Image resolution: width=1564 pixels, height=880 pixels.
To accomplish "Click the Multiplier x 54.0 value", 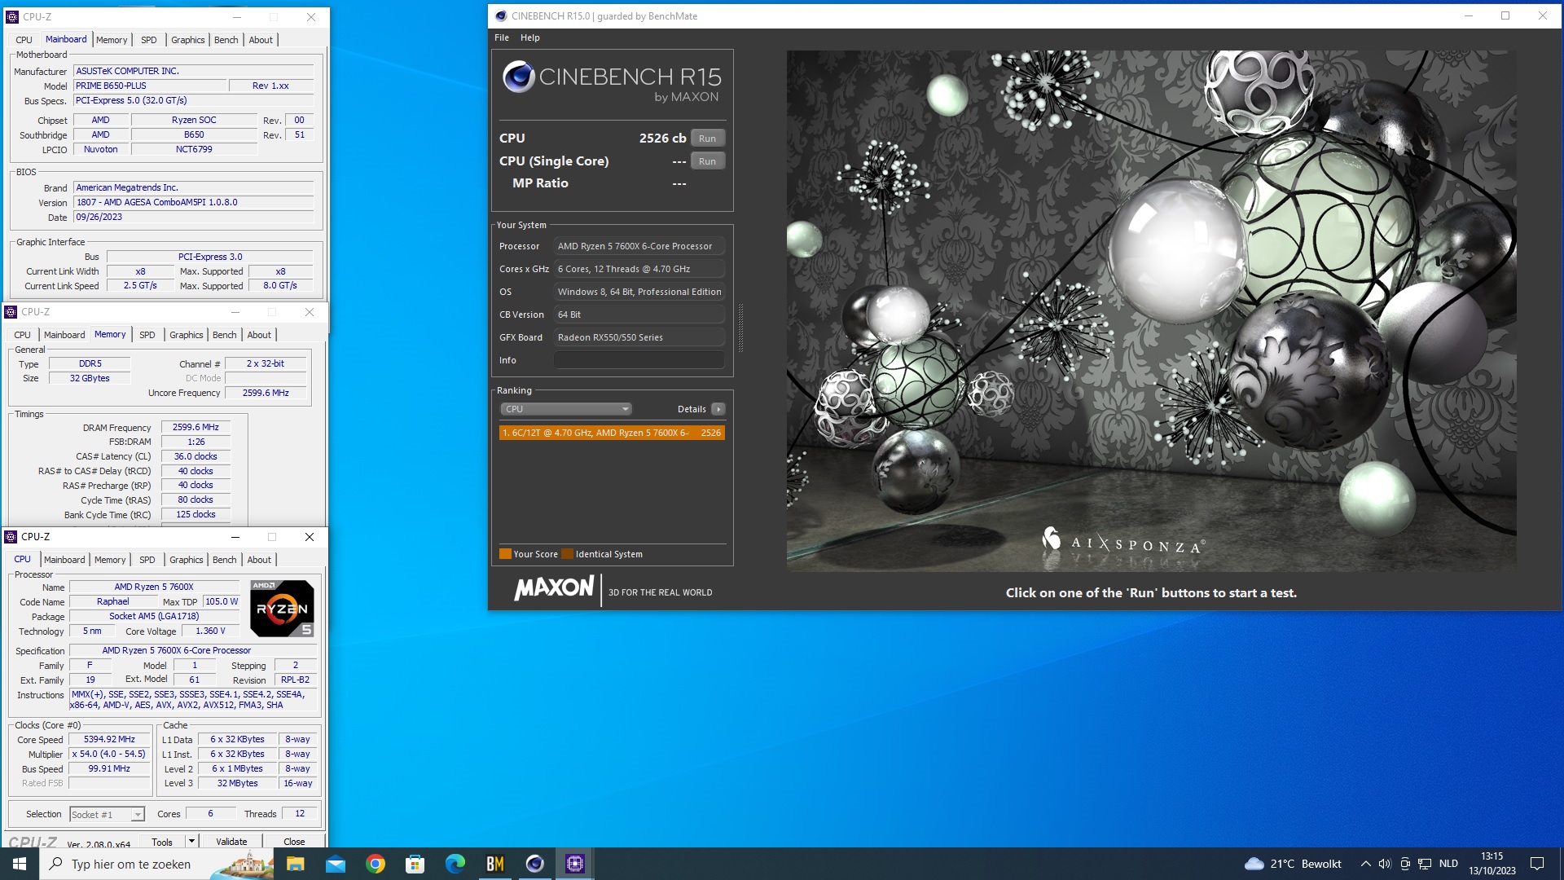I will (109, 755).
